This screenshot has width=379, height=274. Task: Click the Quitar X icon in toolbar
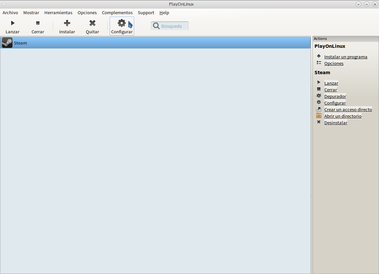coord(92,23)
